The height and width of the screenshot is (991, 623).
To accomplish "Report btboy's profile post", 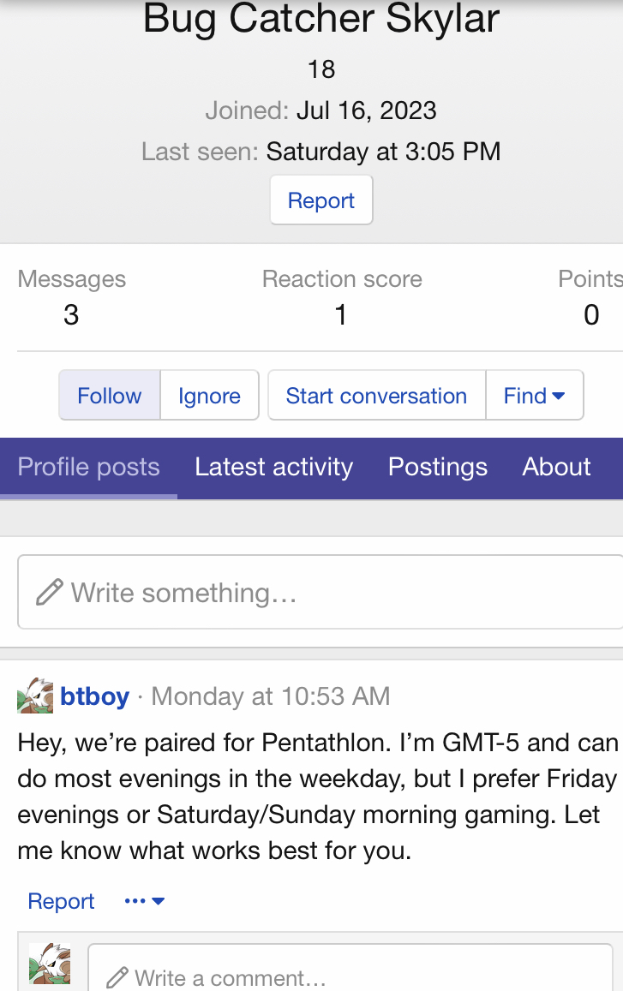I will pyautogui.click(x=61, y=901).
